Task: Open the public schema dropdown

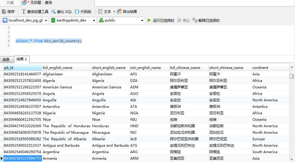Action: 142,20
